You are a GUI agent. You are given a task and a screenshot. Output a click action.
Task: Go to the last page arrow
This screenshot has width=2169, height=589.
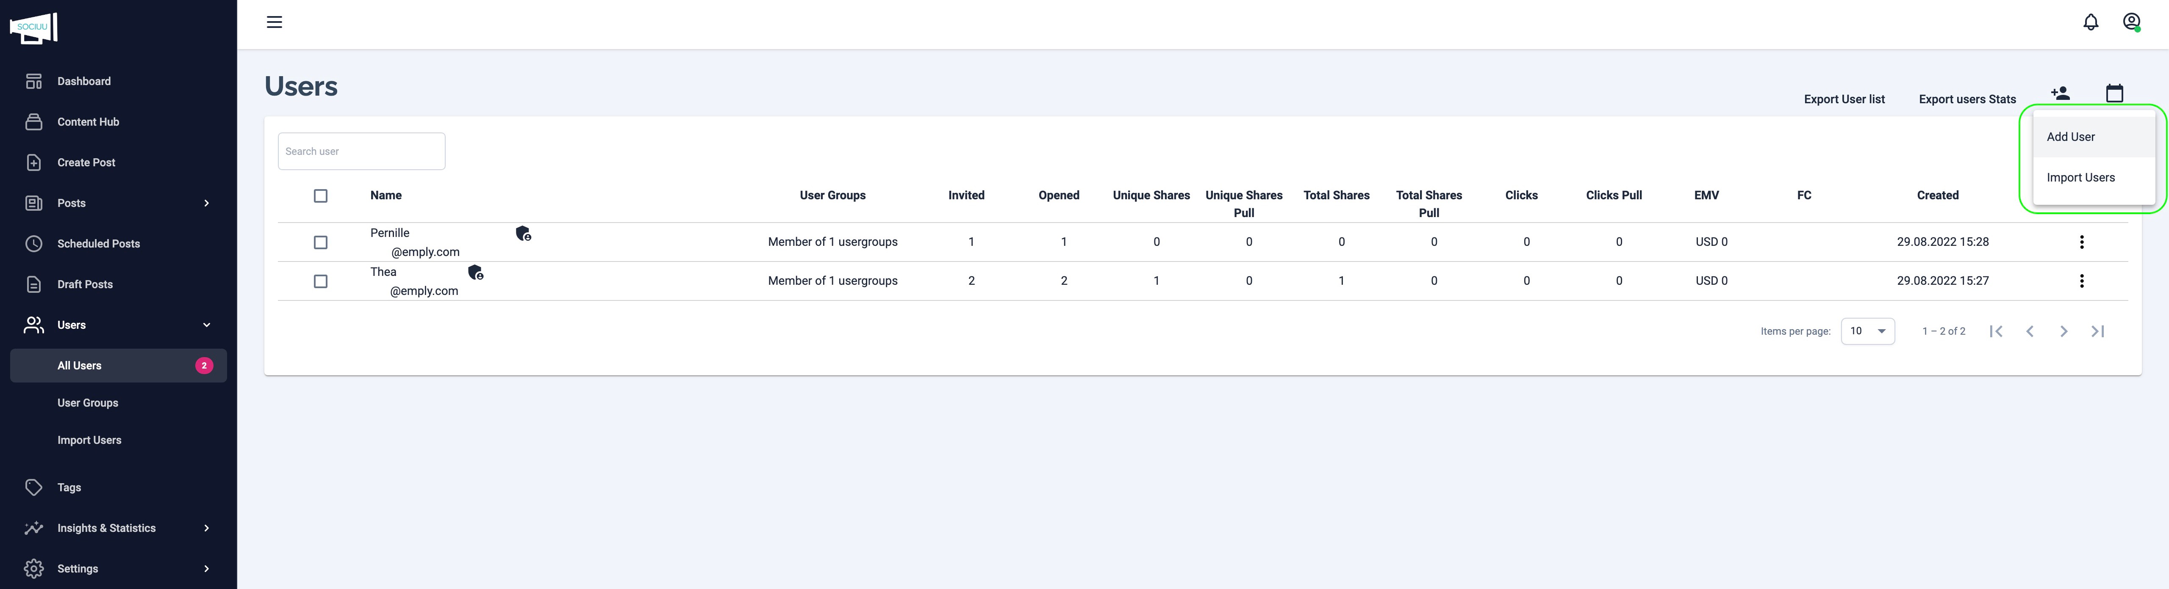(x=2097, y=331)
